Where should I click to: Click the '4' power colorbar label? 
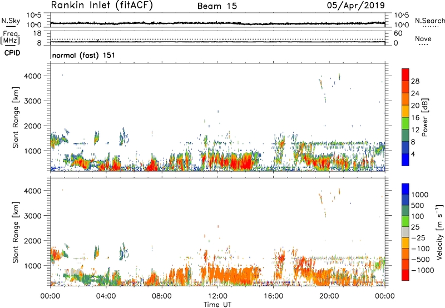coord(413,154)
